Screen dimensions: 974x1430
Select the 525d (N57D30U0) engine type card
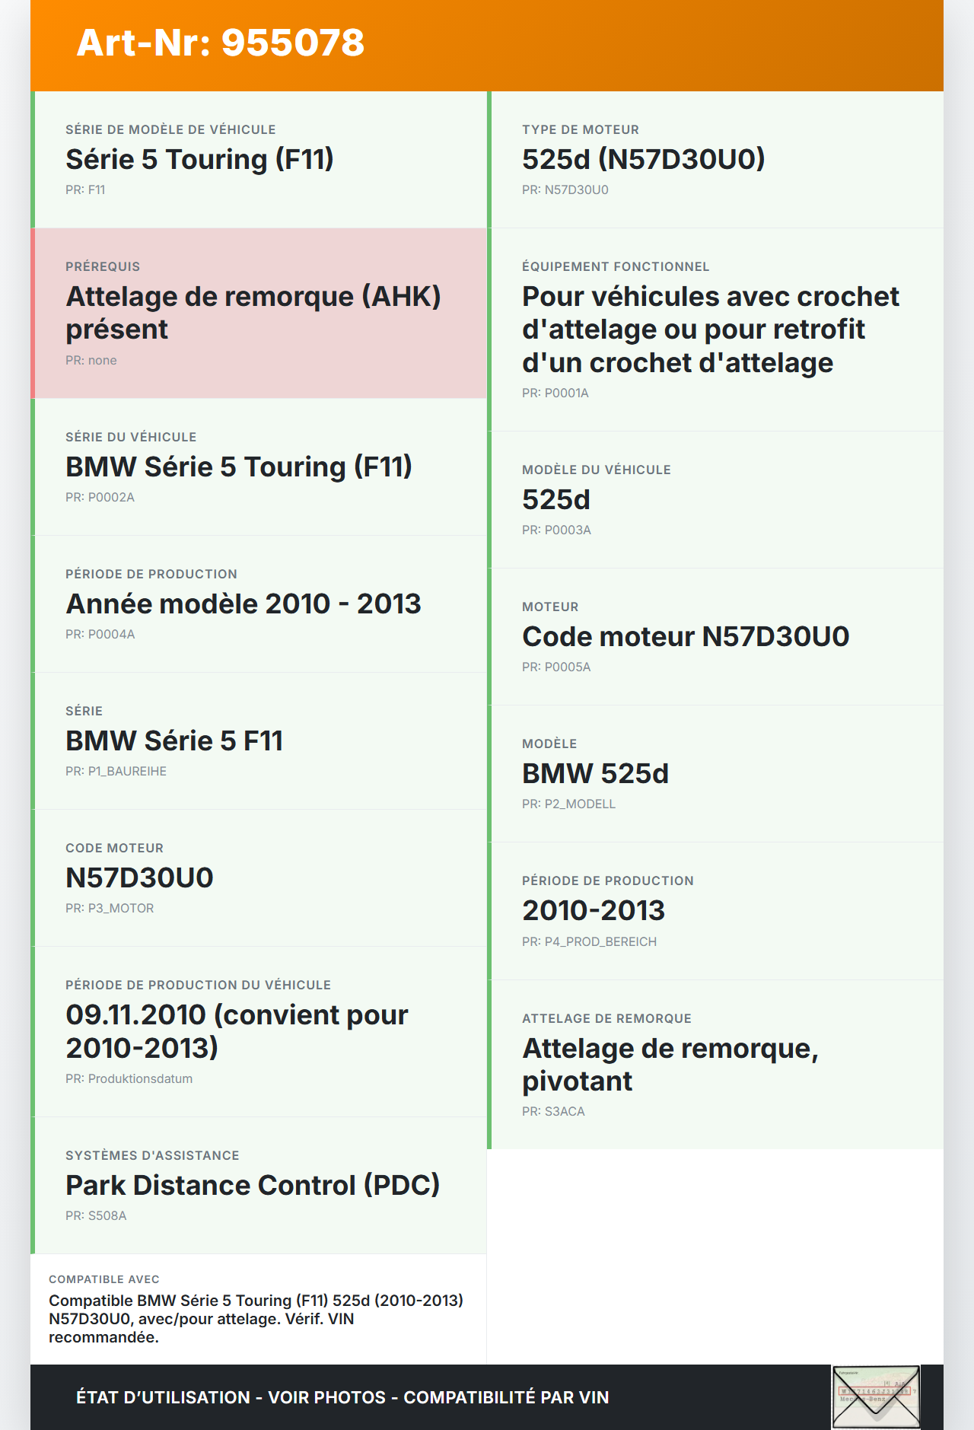[715, 160]
